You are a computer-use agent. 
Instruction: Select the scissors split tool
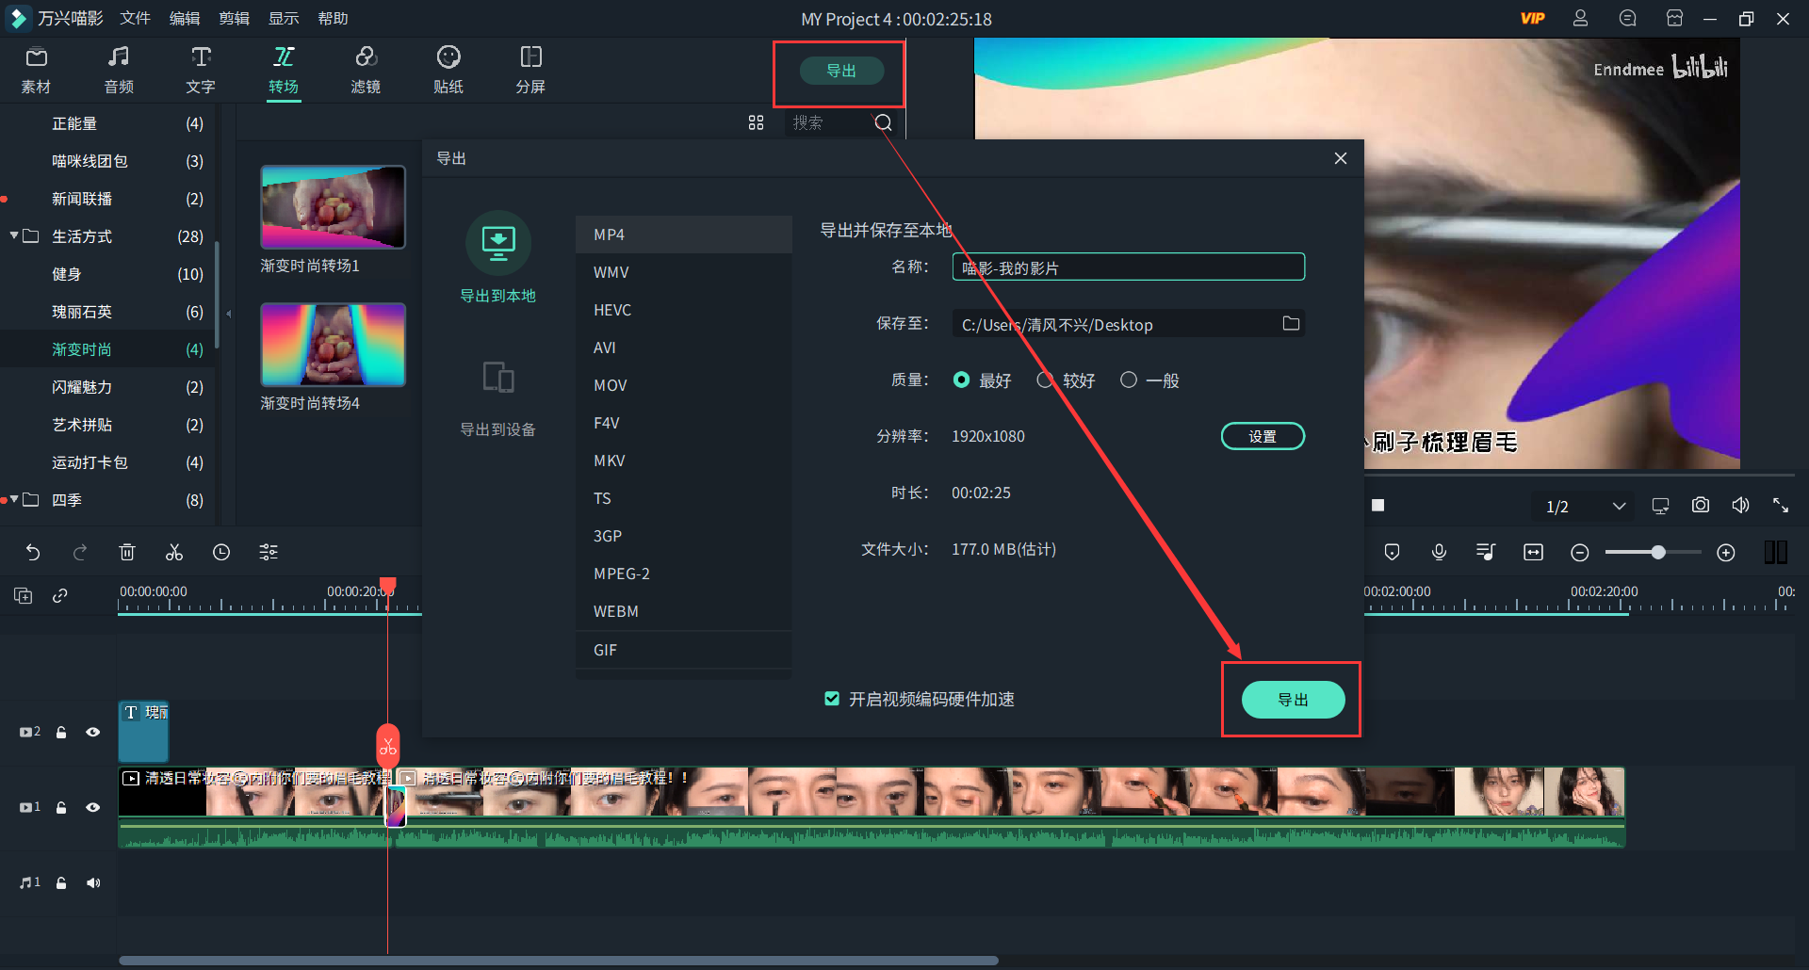tap(173, 552)
